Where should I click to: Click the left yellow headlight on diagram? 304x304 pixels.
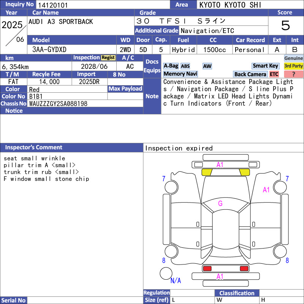point(207,172)
